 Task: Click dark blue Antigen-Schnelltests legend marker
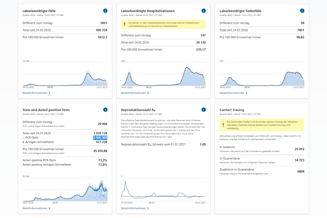click(23, 142)
